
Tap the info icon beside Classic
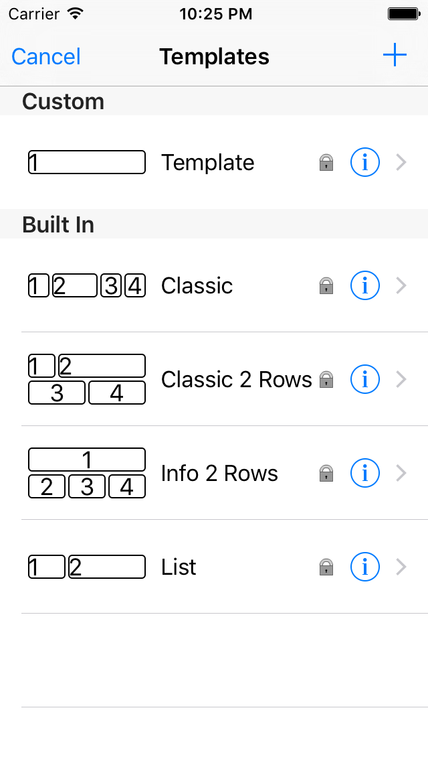coord(365,286)
